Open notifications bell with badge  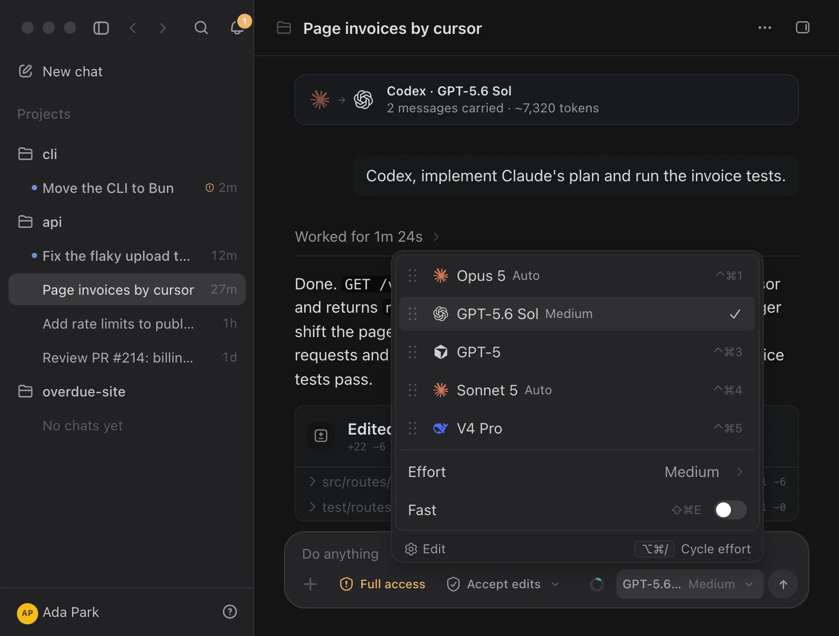[238, 26]
